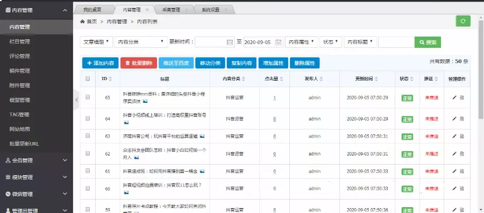The width and height of the screenshot is (484, 213).
Task: Switch to the 系统设置 tab
Action: click(210, 10)
